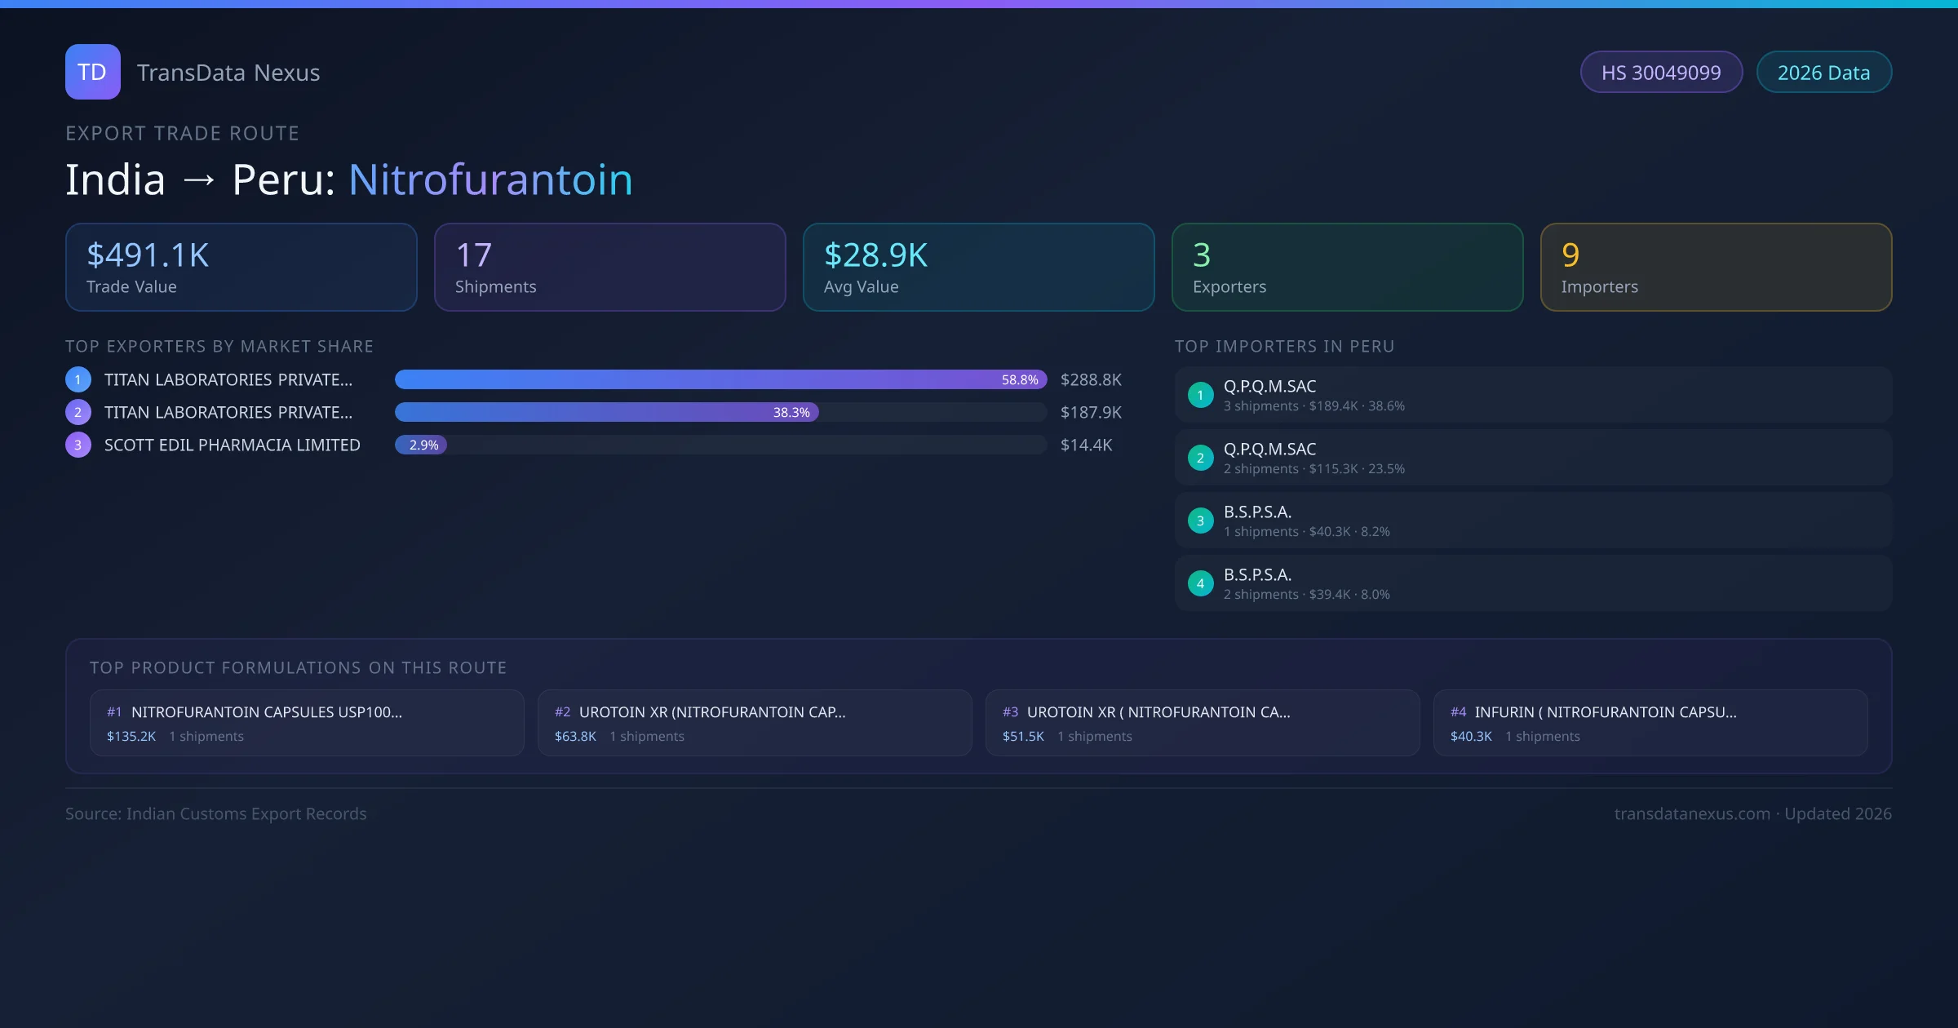
Task: Click the TD logo icon
Action: tap(92, 72)
